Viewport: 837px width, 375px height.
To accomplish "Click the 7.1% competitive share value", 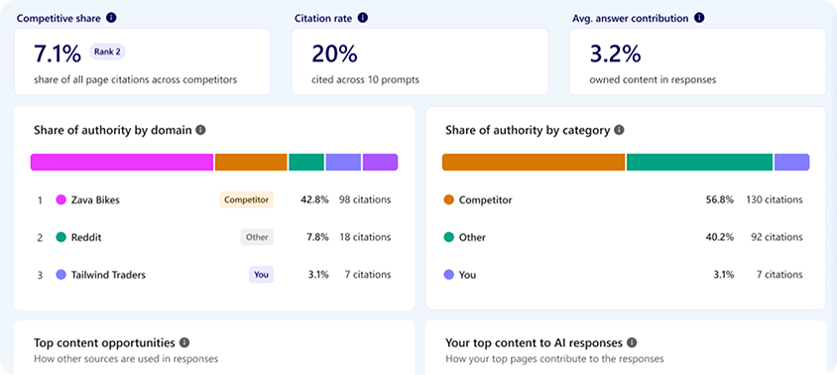I will [x=58, y=53].
